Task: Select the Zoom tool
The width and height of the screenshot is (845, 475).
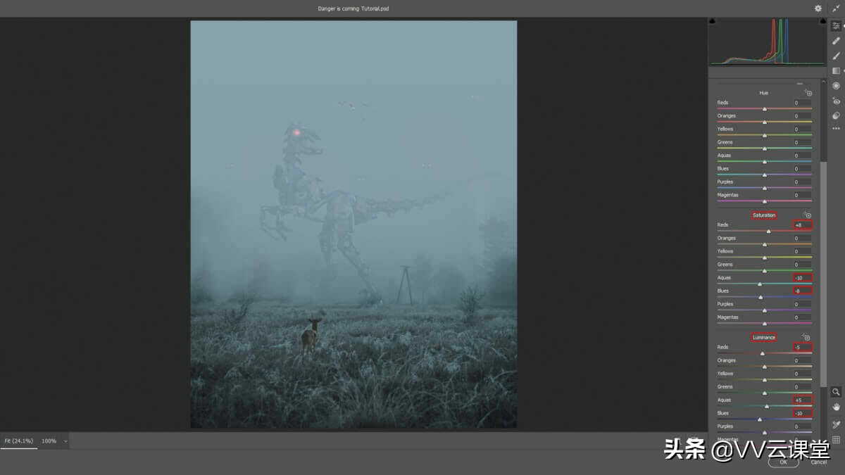Action: click(837, 392)
